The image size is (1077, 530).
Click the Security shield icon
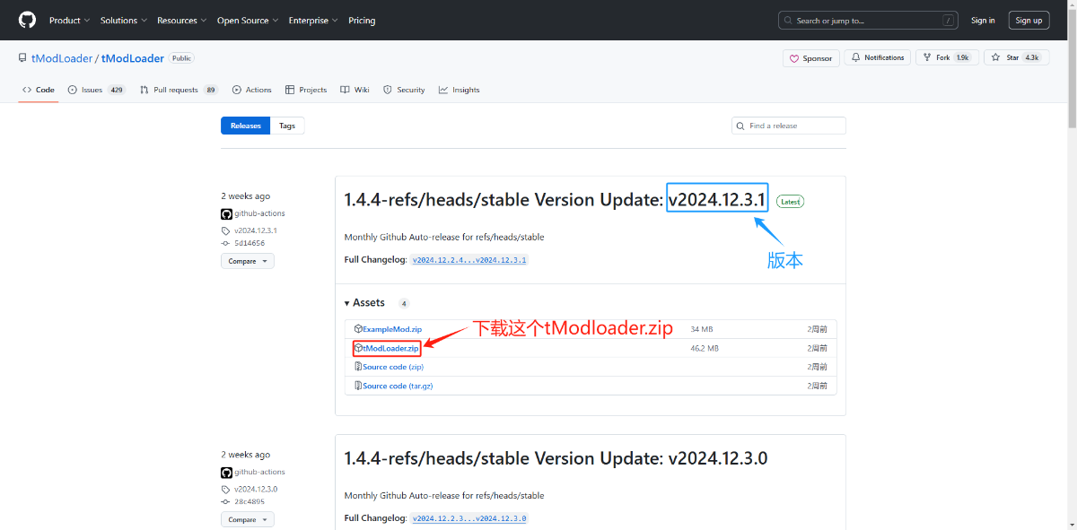tap(387, 90)
